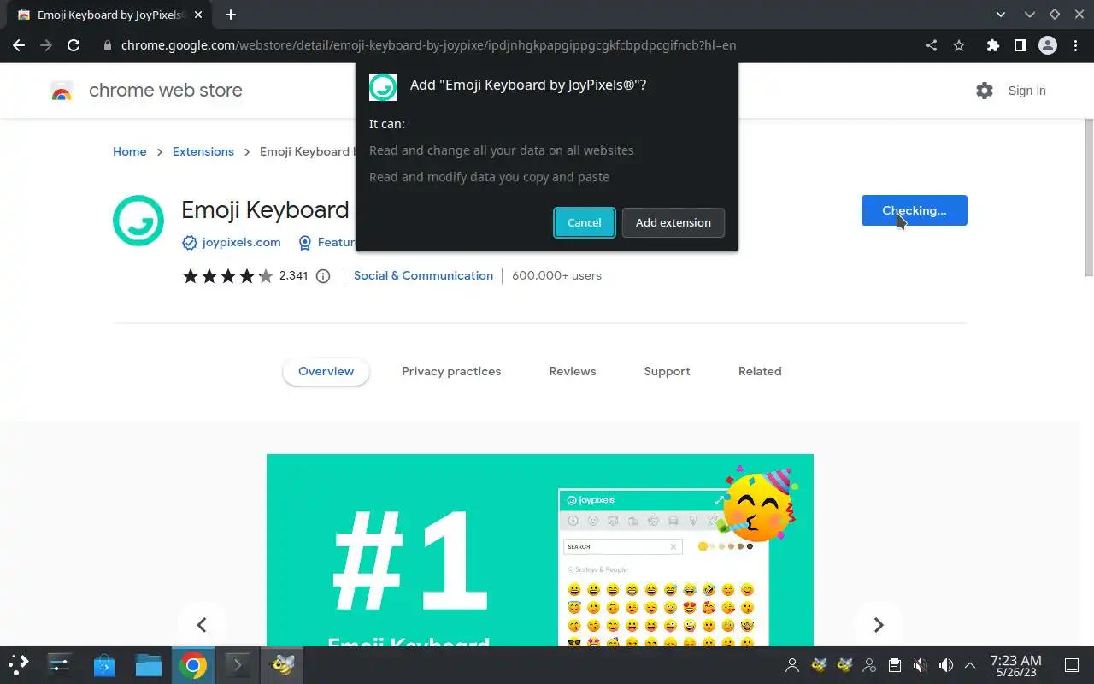Click the Chrome forward arrow
Viewport: 1094px width, 684px height.
coord(46,45)
